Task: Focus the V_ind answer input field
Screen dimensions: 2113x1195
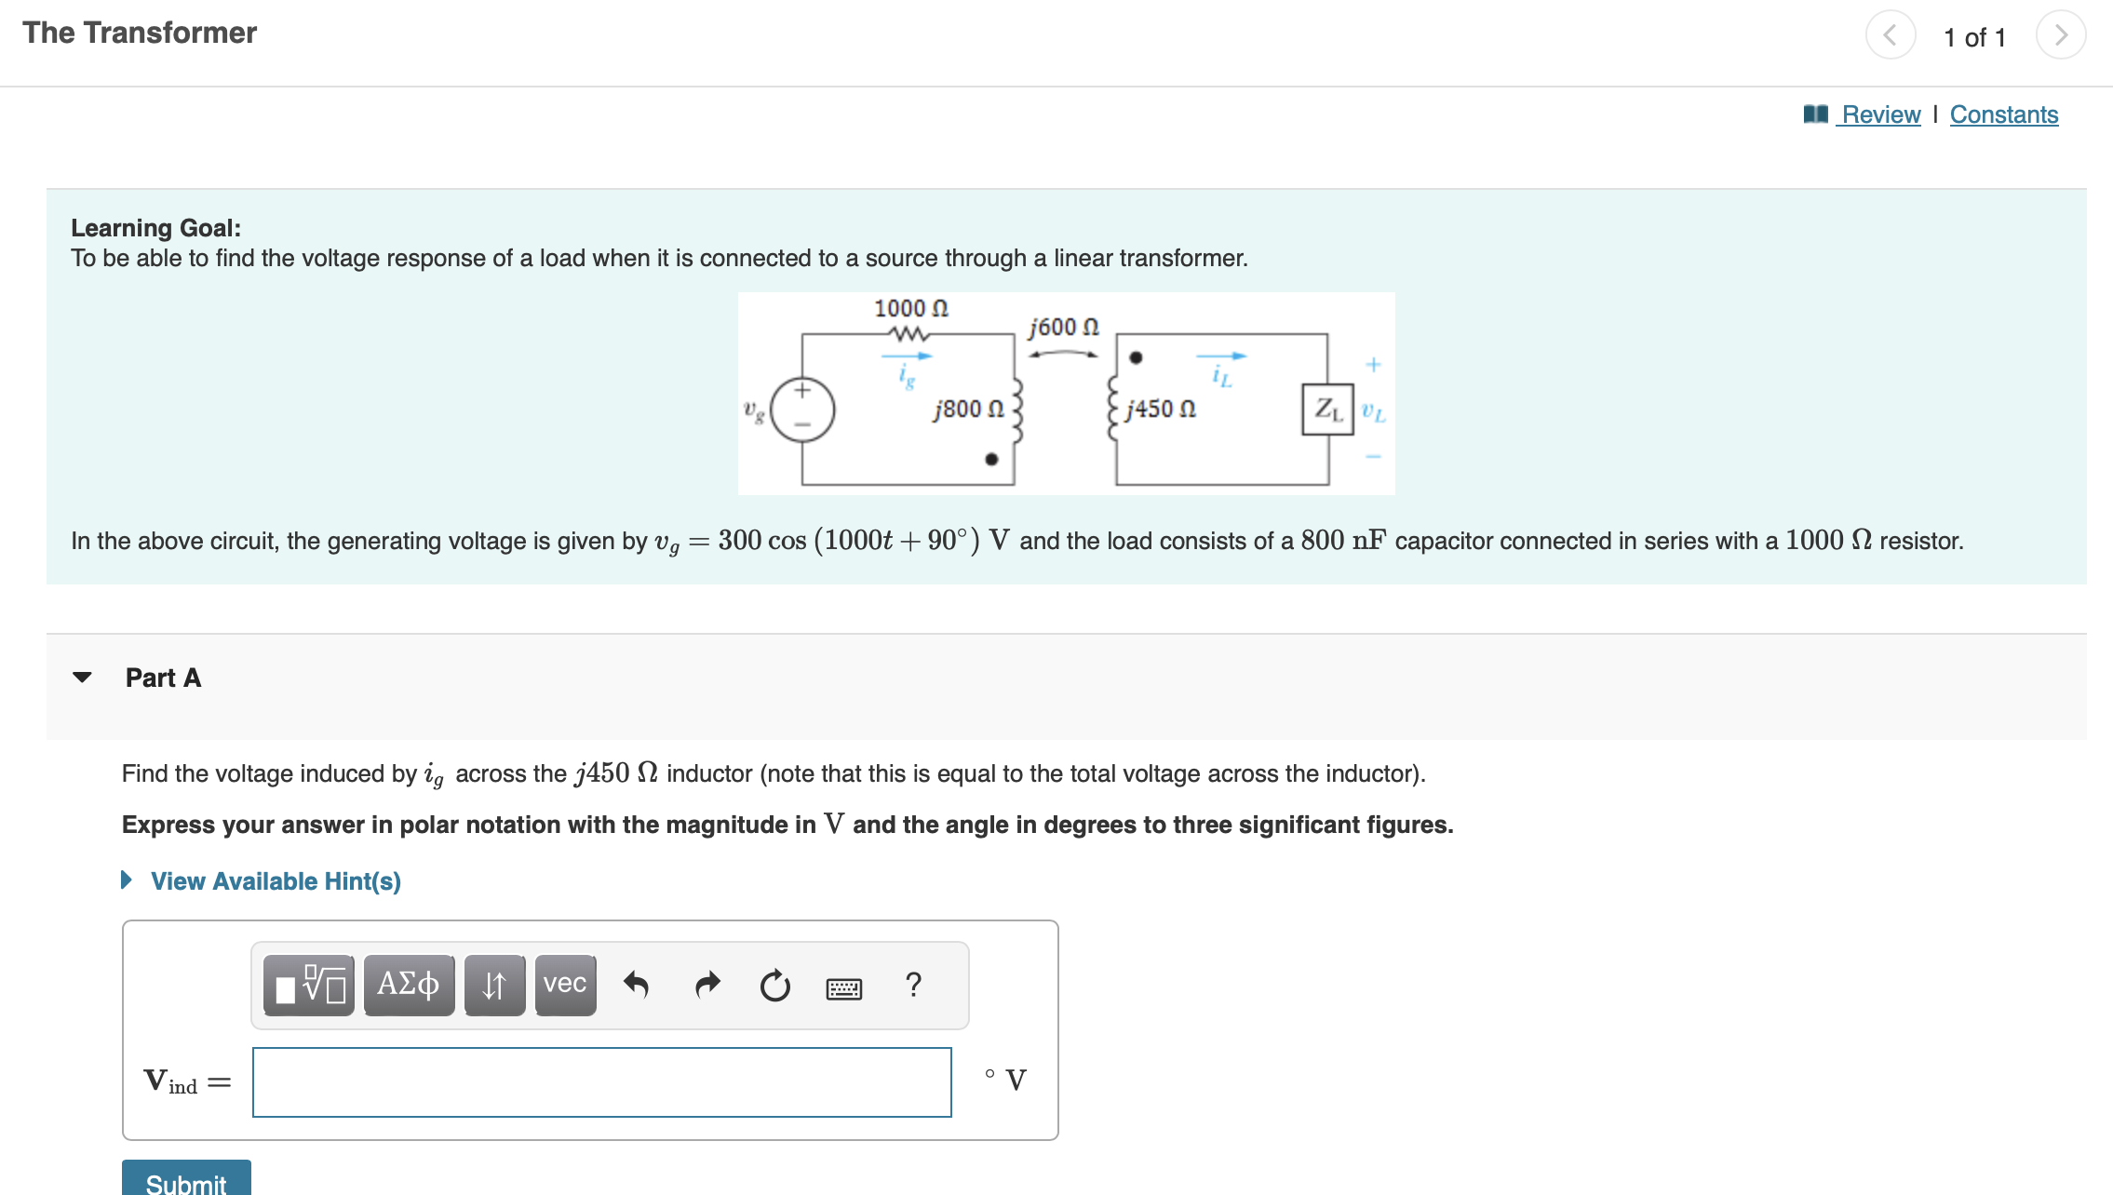Action: point(601,1081)
